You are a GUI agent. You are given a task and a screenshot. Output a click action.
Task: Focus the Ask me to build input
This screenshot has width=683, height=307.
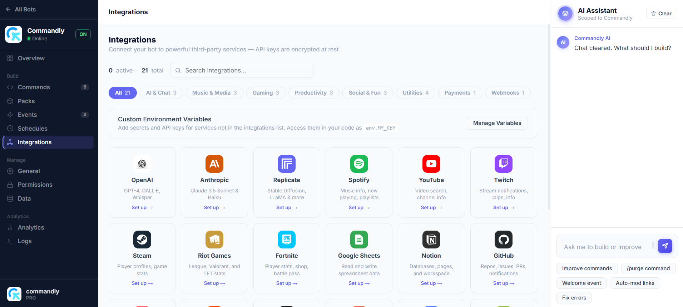606,247
